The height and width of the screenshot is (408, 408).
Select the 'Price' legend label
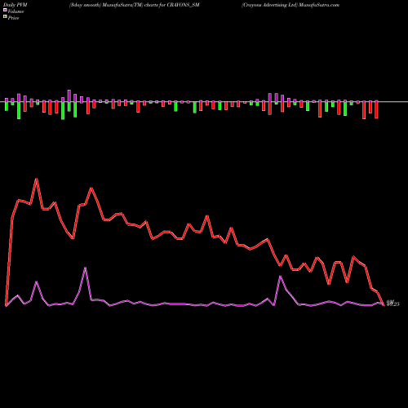pyautogui.click(x=13, y=18)
